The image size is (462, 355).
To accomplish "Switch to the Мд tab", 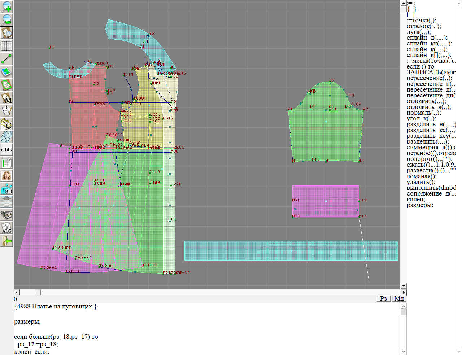I will coord(399,298).
